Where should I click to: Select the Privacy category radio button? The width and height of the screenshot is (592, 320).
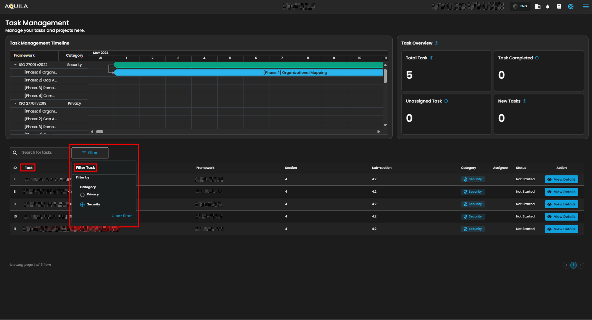pyautogui.click(x=82, y=195)
